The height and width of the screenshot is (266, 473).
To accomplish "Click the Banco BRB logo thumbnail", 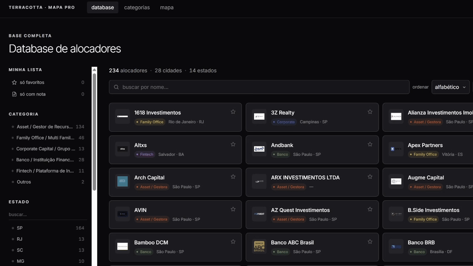I will tap(396, 246).
